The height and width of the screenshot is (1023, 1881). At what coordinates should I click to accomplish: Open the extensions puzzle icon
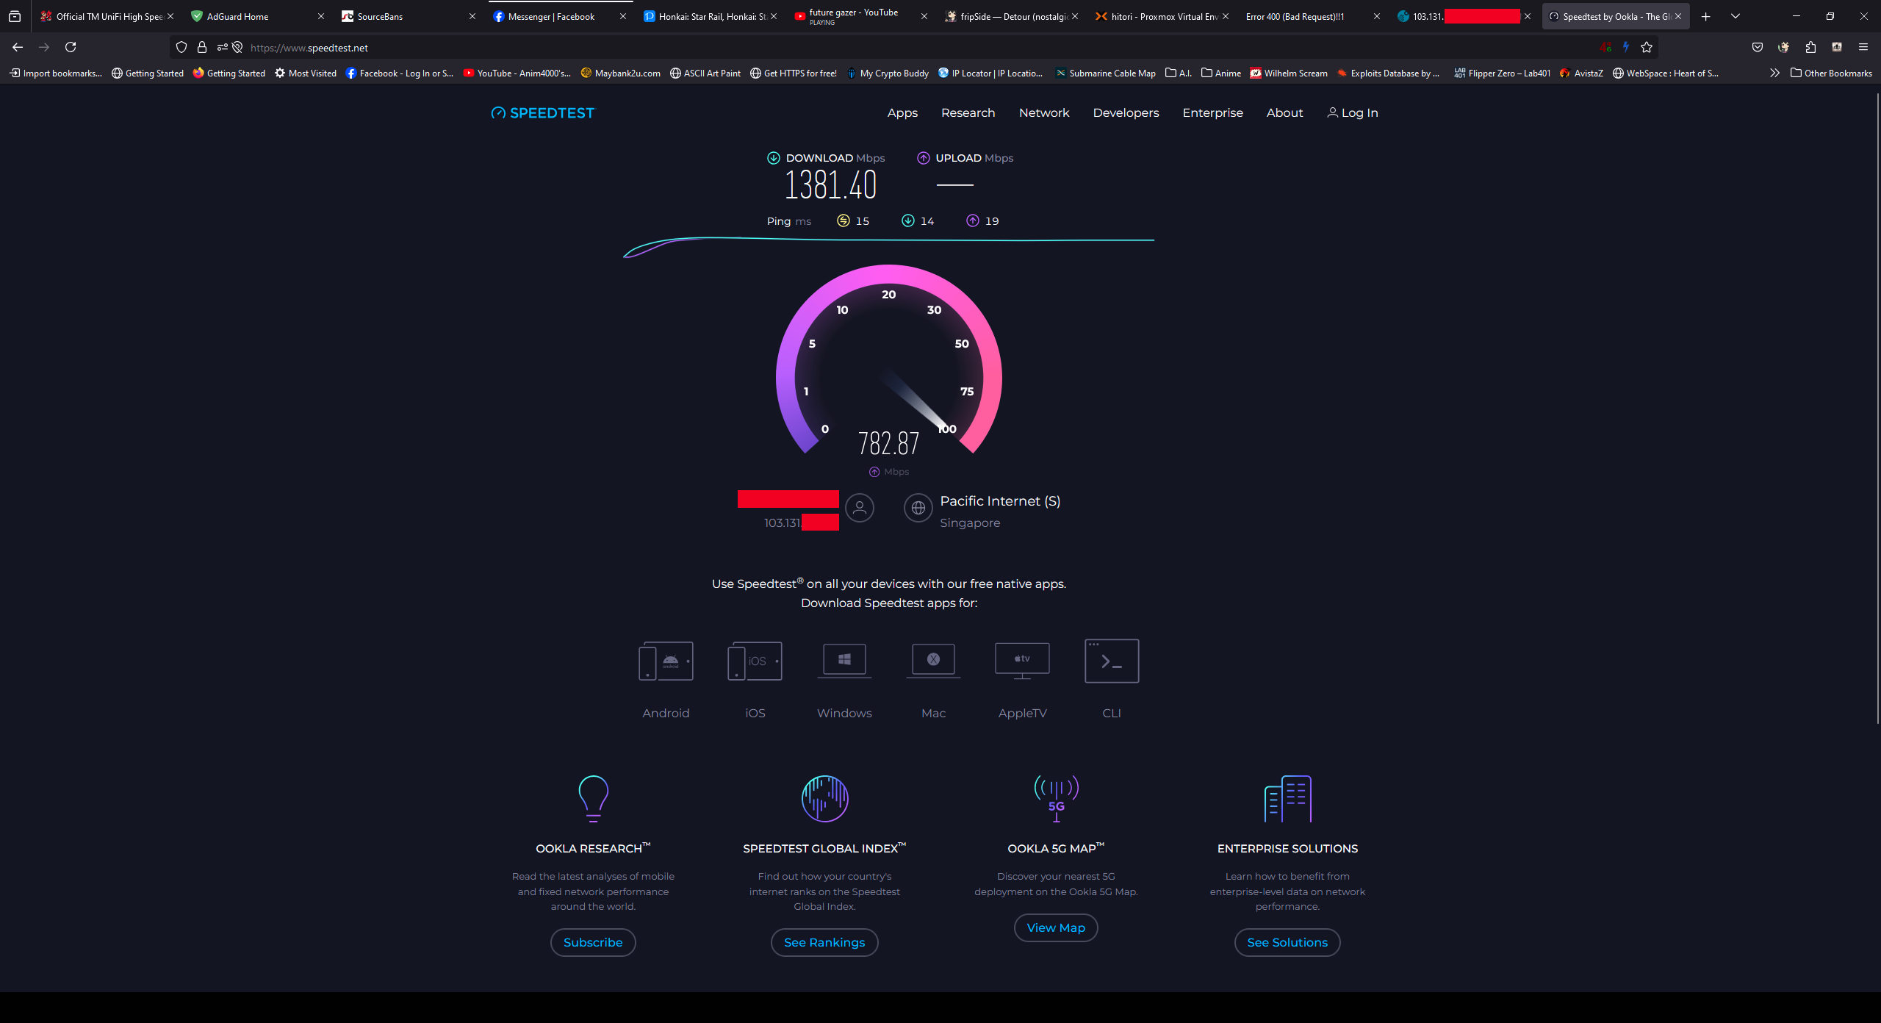[x=1810, y=47]
